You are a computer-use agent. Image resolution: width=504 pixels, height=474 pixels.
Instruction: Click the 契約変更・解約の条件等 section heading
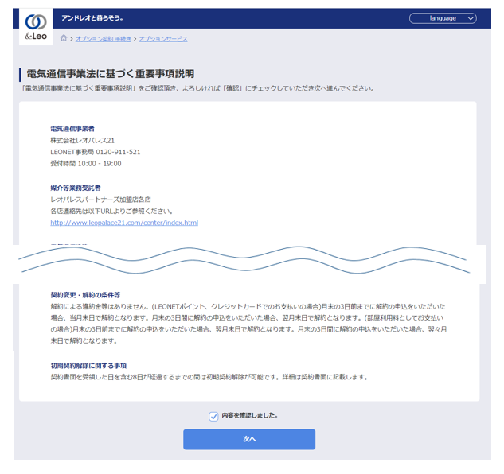(x=85, y=294)
